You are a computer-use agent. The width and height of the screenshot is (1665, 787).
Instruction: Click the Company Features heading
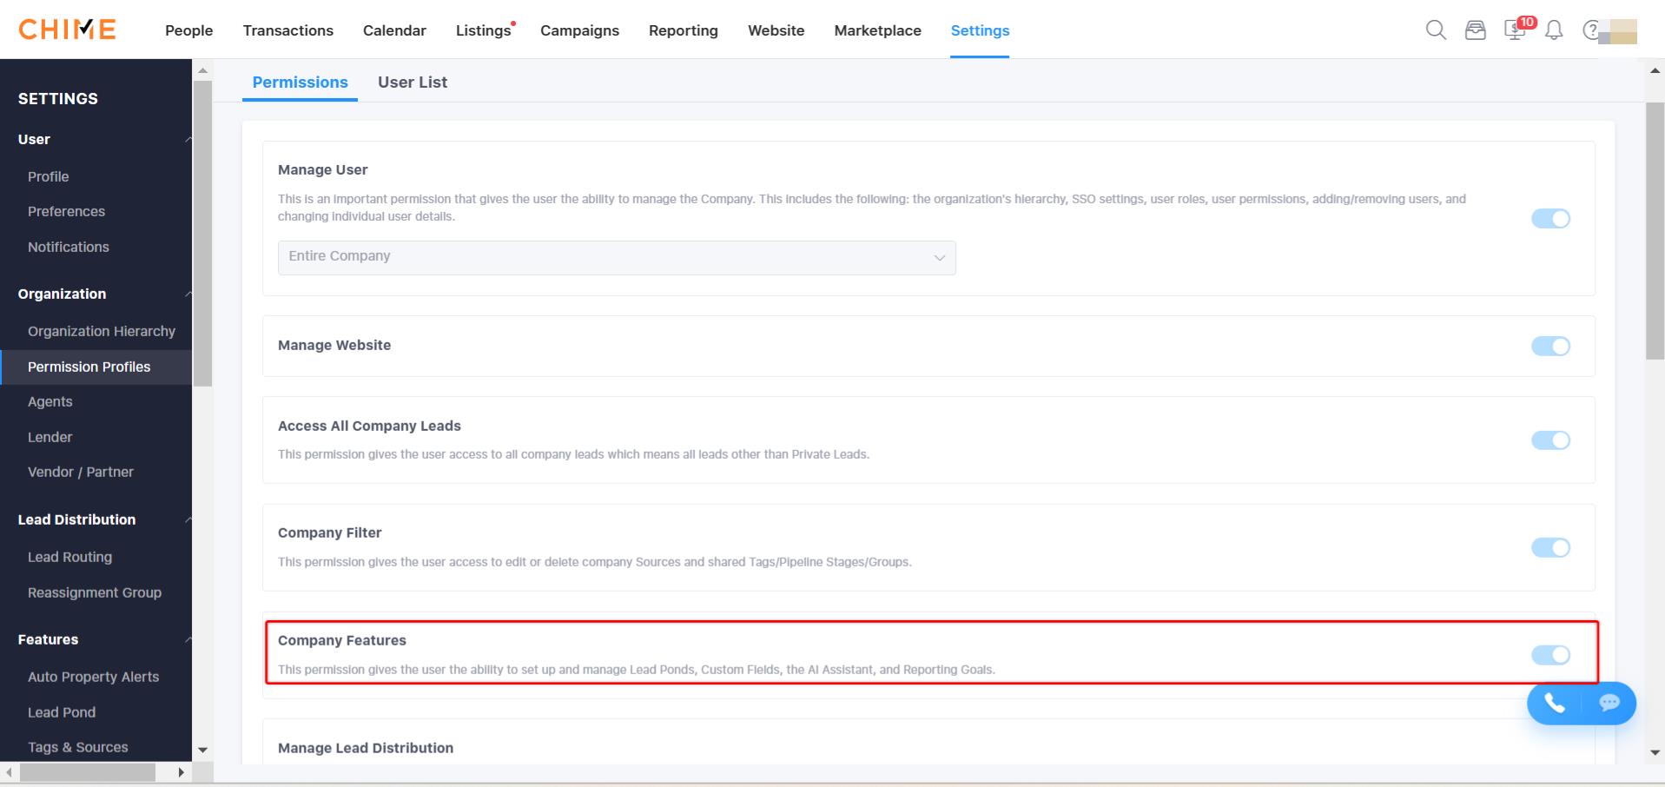(341, 640)
